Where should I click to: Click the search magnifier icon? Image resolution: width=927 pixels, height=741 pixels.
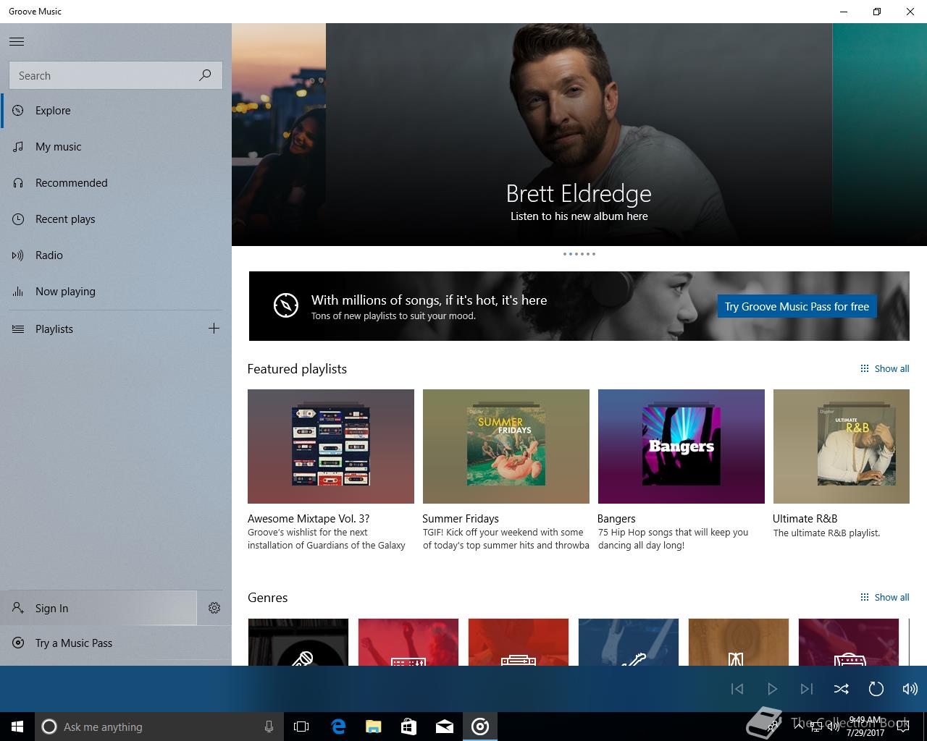click(205, 75)
